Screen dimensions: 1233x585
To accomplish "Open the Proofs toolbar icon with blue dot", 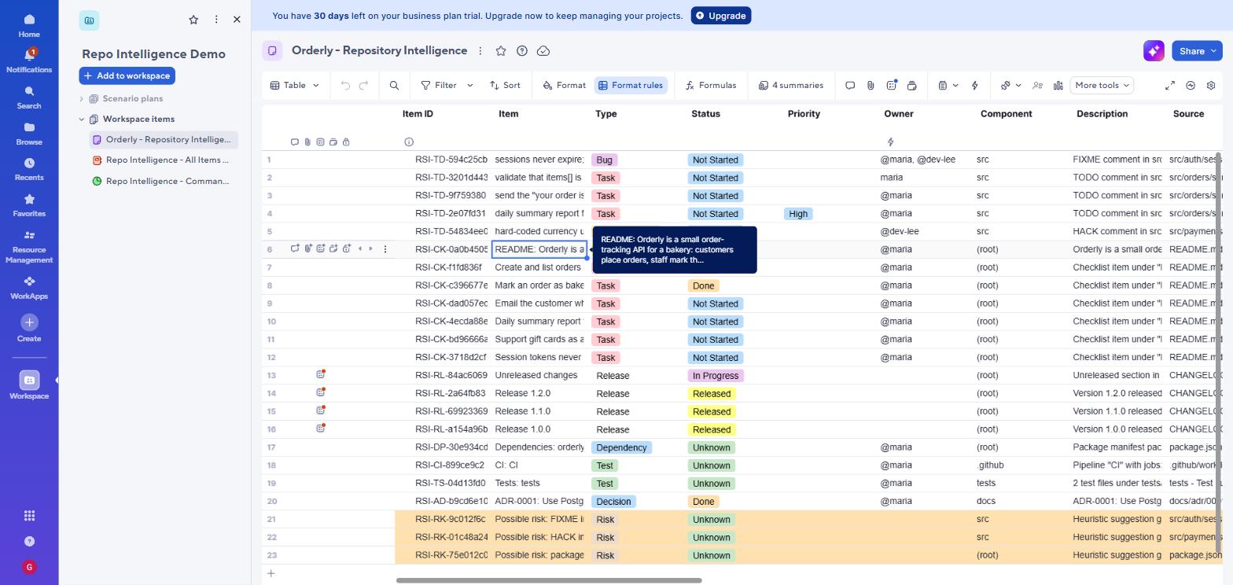I will [x=892, y=85].
